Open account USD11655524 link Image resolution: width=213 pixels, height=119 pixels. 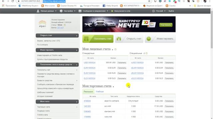tap(90, 62)
